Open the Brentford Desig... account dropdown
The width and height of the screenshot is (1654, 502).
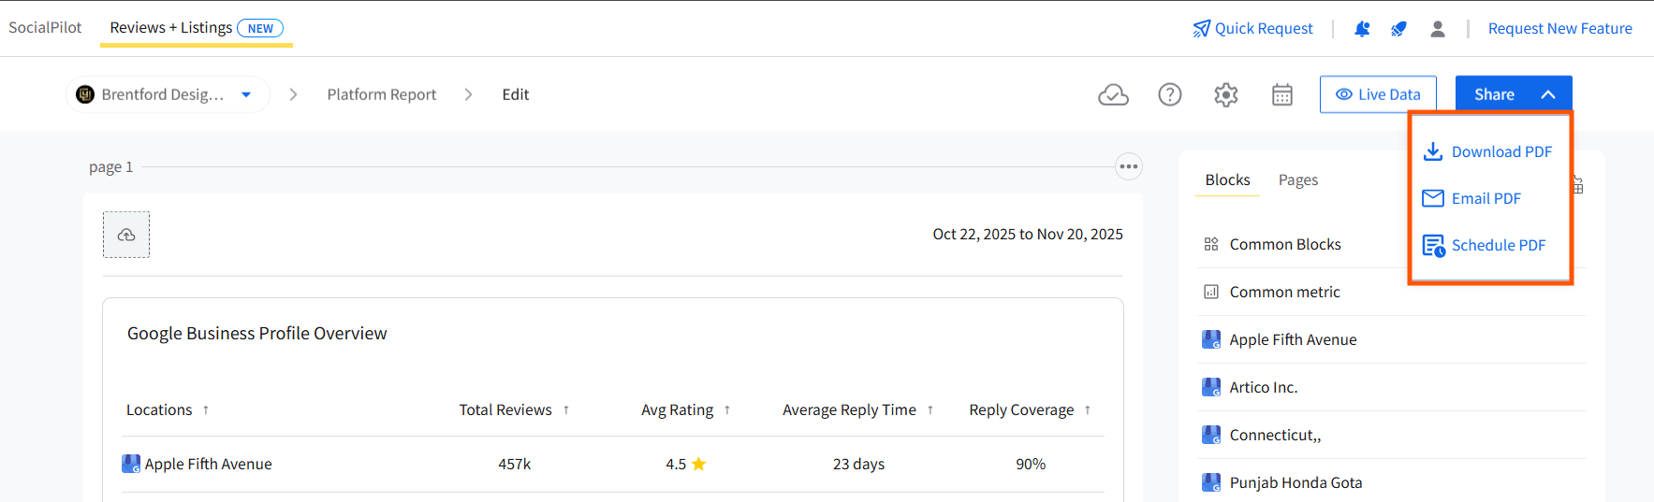[x=168, y=94]
